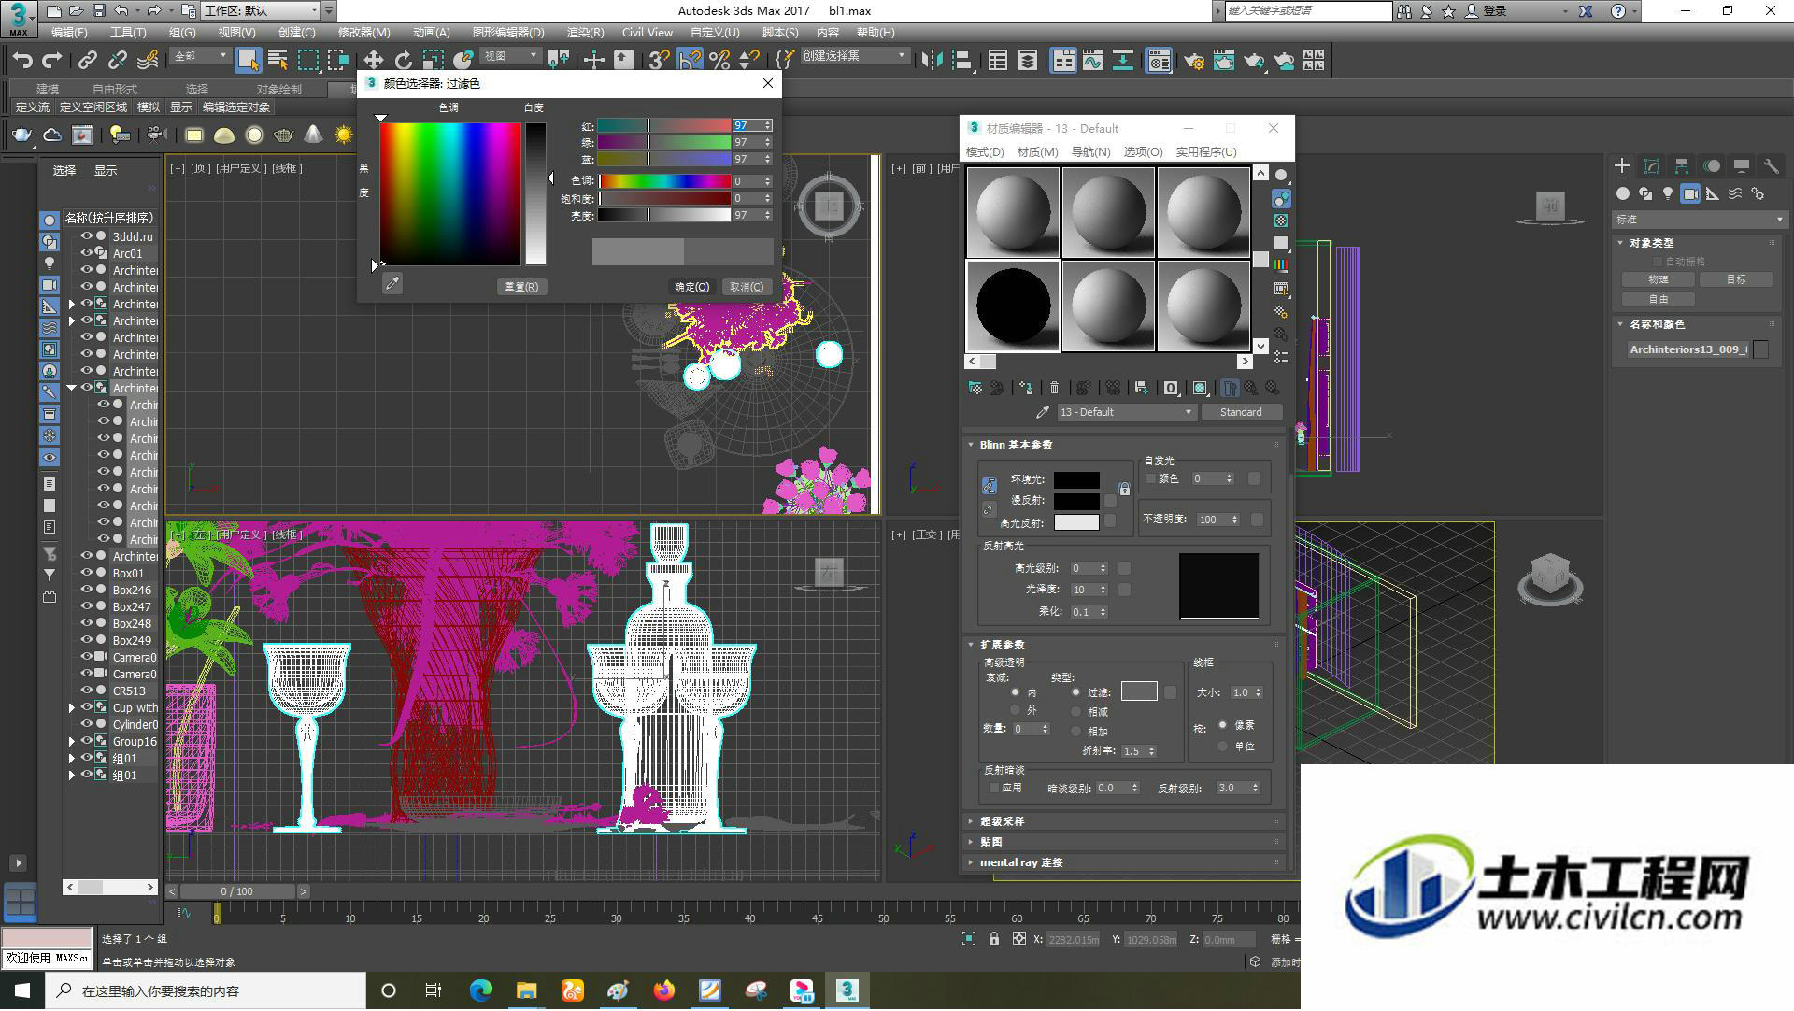Click Reset Map/Mtl trash icon

tap(1054, 388)
